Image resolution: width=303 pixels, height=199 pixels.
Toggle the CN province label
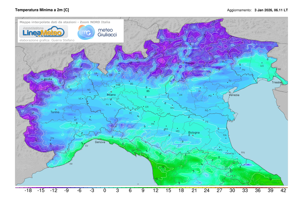click(x=52, y=138)
